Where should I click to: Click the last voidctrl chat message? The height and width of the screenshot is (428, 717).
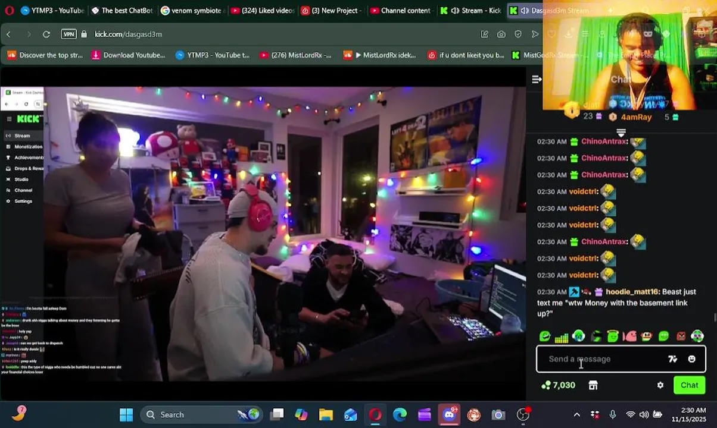(x=576, y=275)
